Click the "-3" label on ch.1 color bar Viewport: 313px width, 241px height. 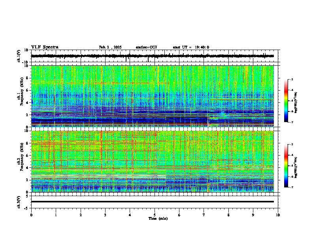coord(292,79)
